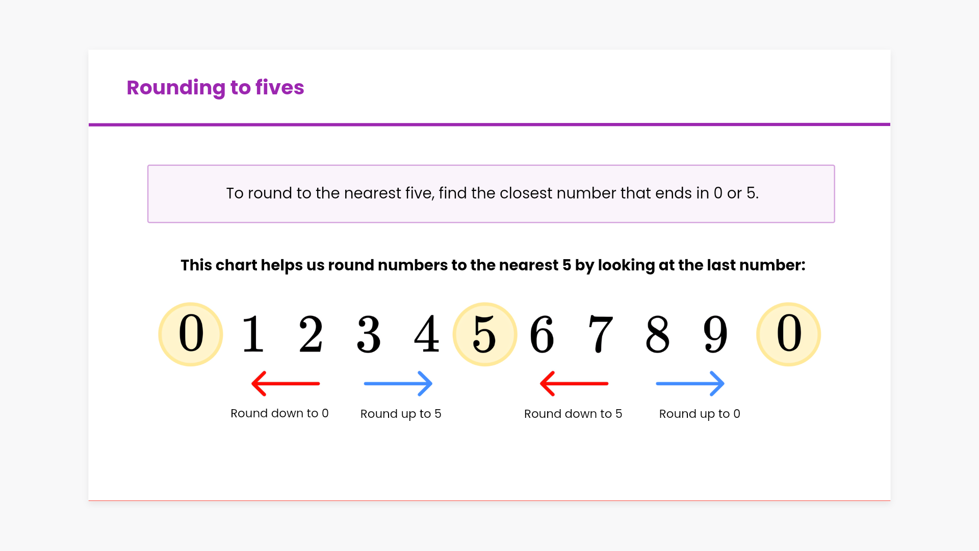
Task: Select the highlighted 0 circle after number 9
Action: click(x=788, y=334)
